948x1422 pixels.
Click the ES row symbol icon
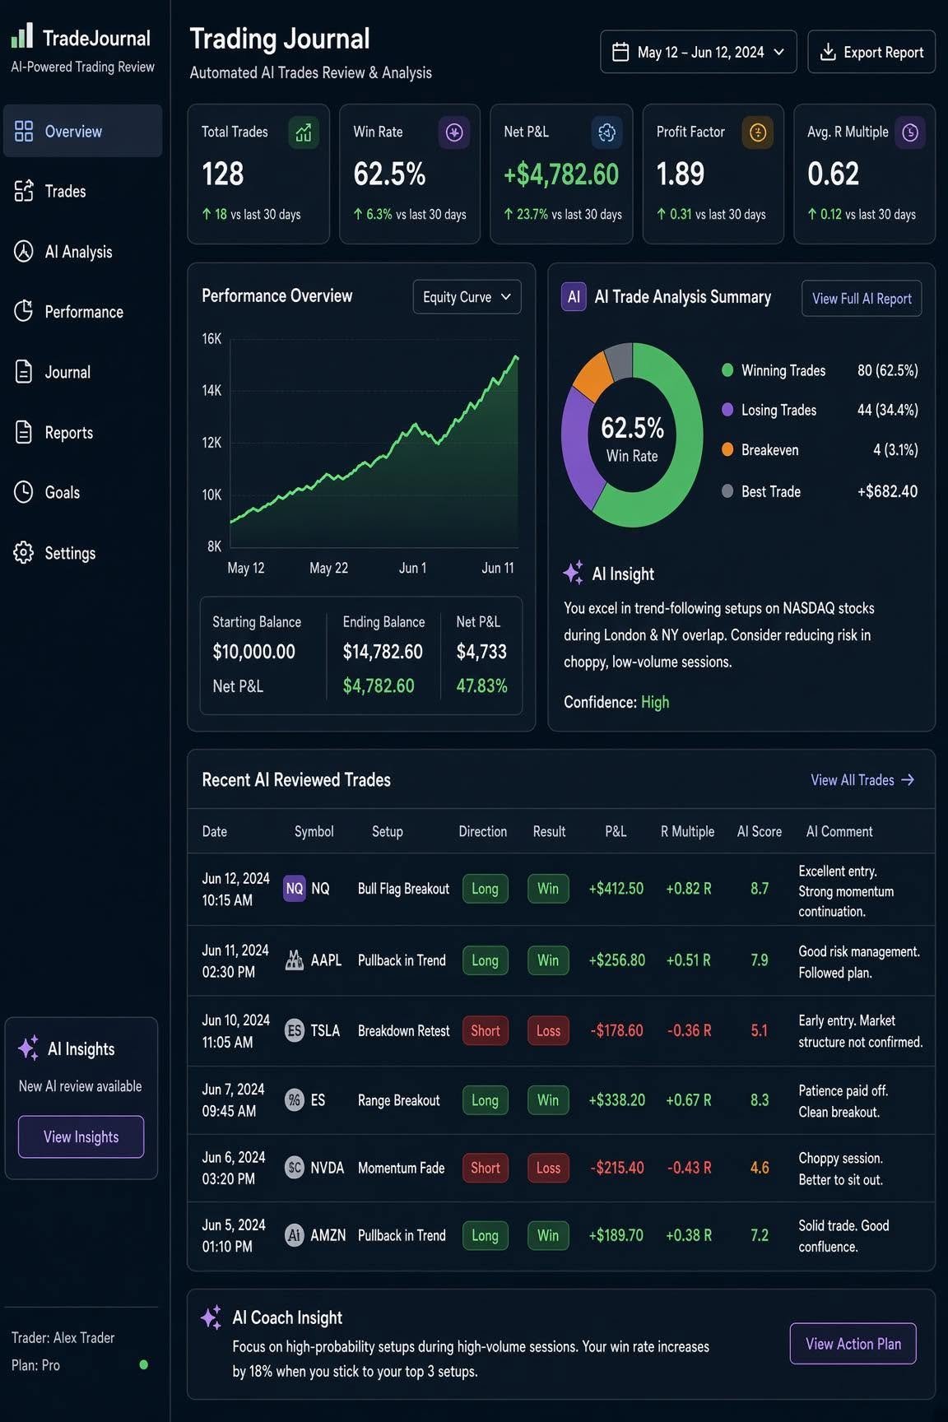pos(295,1100)
